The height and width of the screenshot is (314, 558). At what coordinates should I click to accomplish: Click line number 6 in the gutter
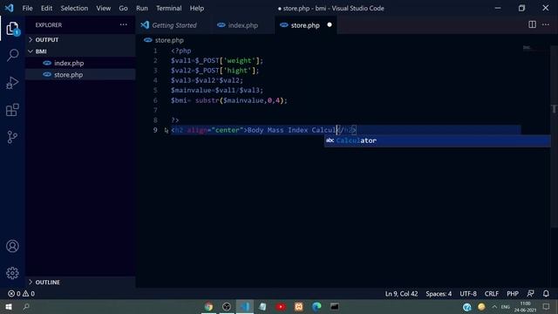click(155, 100)
